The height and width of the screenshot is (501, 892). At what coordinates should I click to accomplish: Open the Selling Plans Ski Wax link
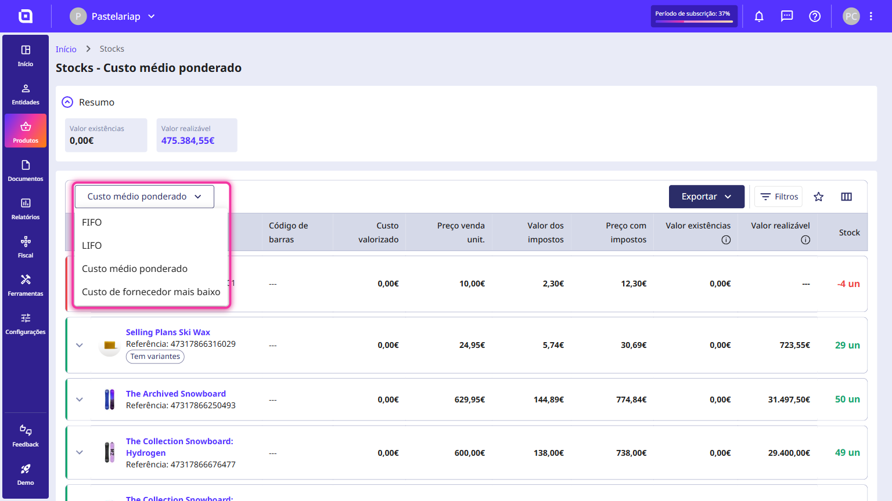coord(168,332)
